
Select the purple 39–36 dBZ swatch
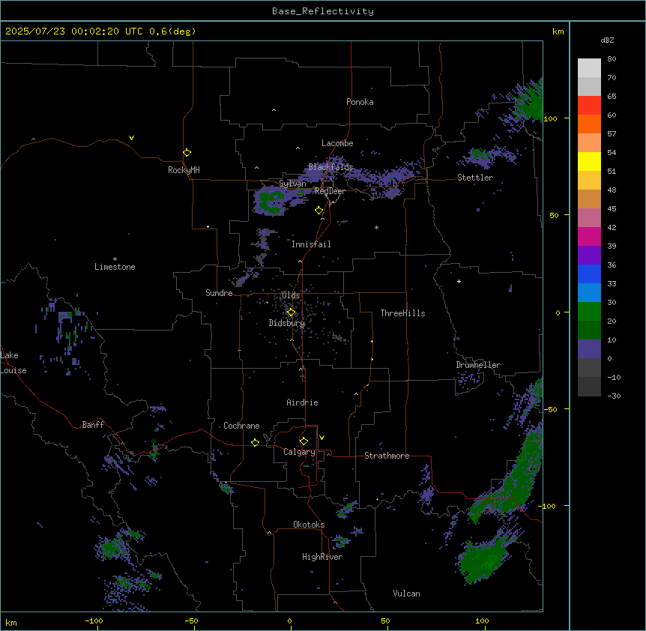click(589, 256)
